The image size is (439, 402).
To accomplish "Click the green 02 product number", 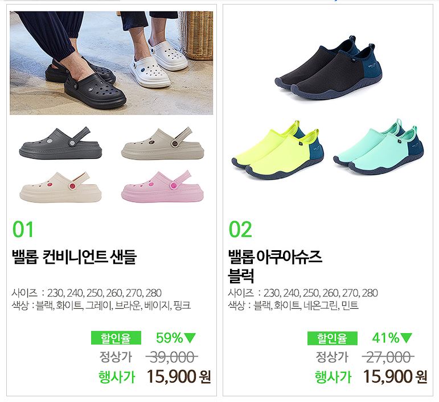I will pos(240,229).
